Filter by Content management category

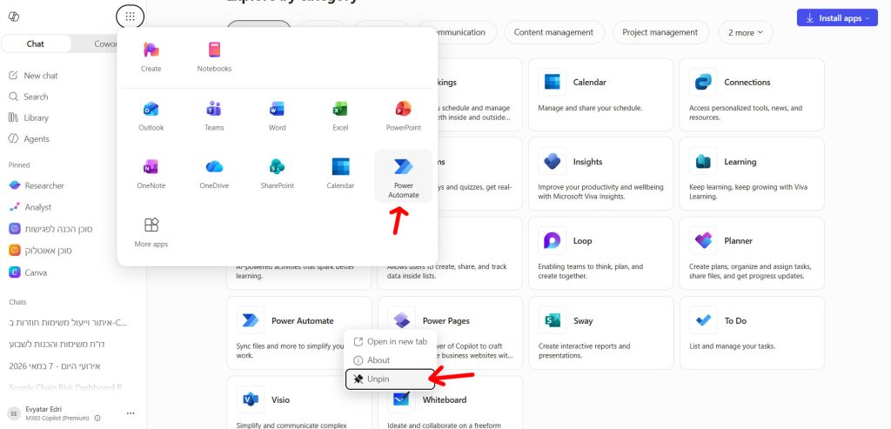tap(553, 32)
